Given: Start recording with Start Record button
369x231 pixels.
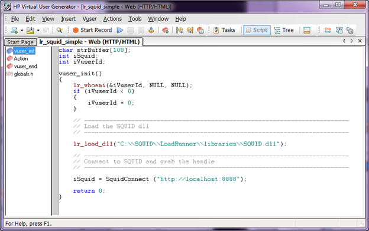Looking at the screenshot, I should click(x=92, y=30).
